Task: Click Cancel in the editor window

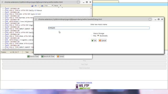Action: [60, 56]
